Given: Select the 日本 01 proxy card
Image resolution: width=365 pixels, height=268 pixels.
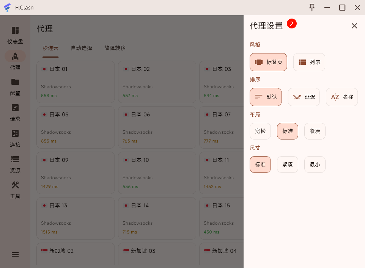Looking at the screenshot, I should pos(76,82).
